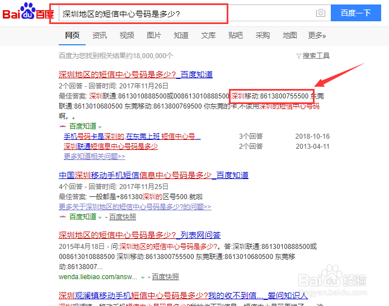Click Baidu Zhidao icon under first result

click(x=63, y=126)
